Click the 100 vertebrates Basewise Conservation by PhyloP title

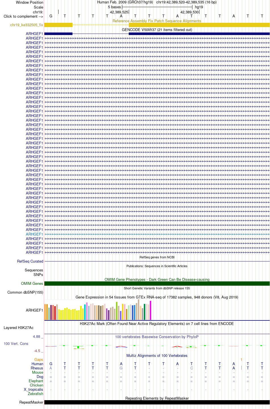click(157, 337)
